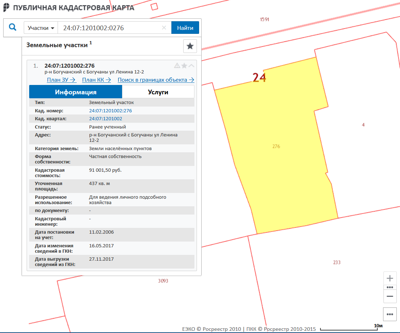The width and height of the screenshot is (400, 333).
Task: Open the План КК link
Action: (x=96, y=80)
